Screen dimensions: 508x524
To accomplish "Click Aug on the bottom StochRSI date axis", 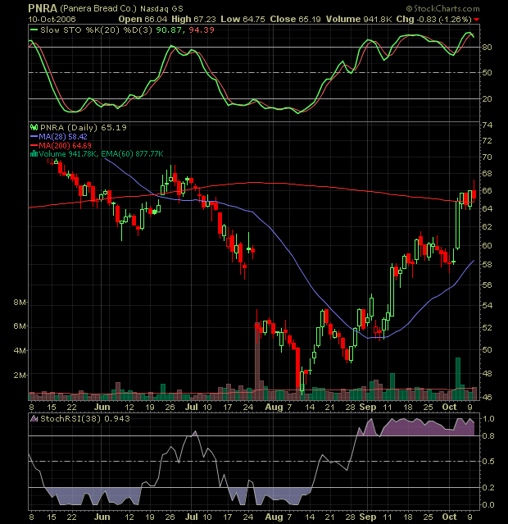I will tap(274, 517).
